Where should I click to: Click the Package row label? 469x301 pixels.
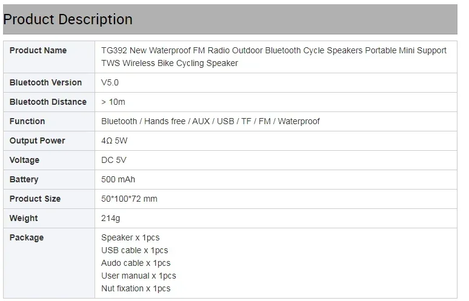coord(27,237)
